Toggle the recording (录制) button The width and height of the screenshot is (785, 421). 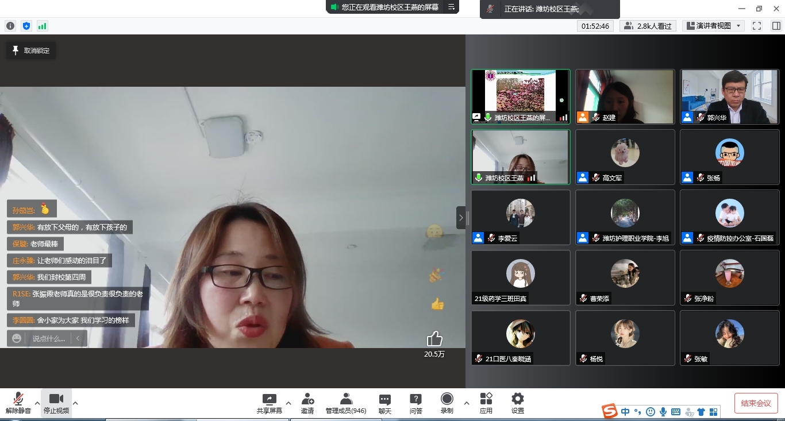point(447,403)
